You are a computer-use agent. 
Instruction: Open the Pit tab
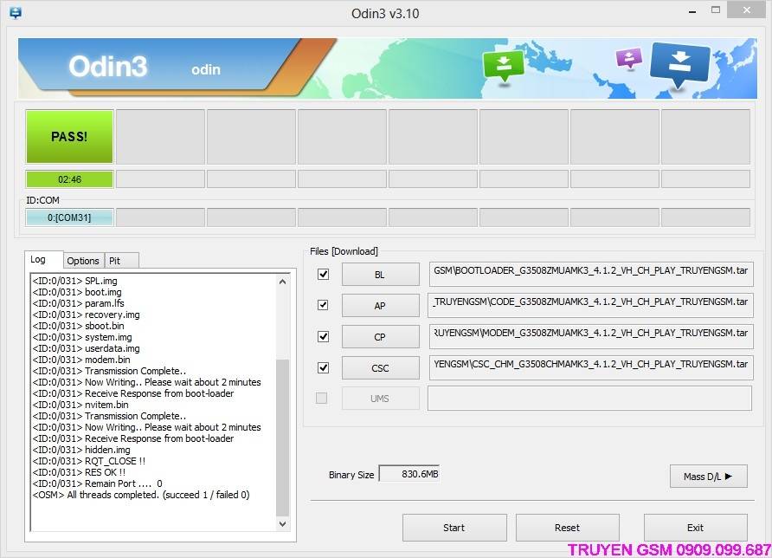click(121, 261)
